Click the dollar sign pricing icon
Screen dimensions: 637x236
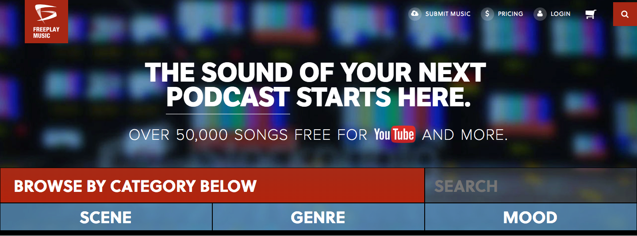pos(487,14)
